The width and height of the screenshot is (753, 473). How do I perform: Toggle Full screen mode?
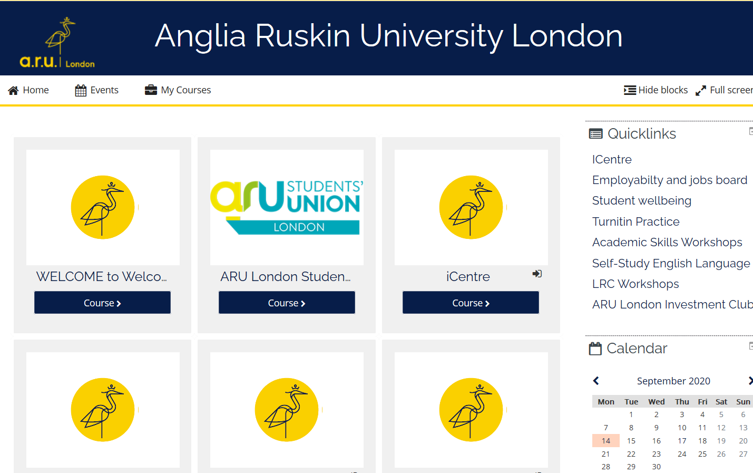coord(725,90)
